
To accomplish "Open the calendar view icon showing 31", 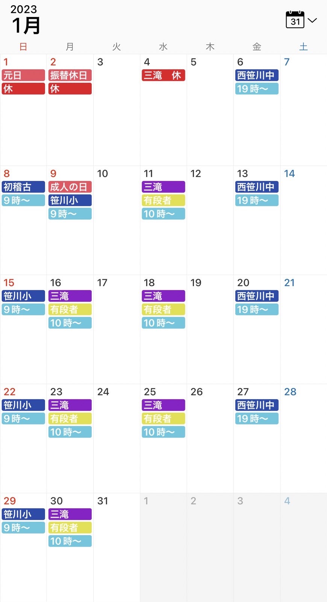I will (x=295, y=20).
